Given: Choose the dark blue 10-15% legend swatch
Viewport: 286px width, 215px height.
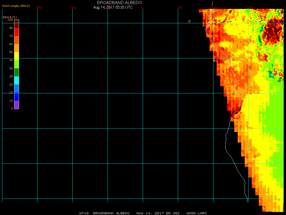Looking at the screenshot, I should (x=16, y=97).
